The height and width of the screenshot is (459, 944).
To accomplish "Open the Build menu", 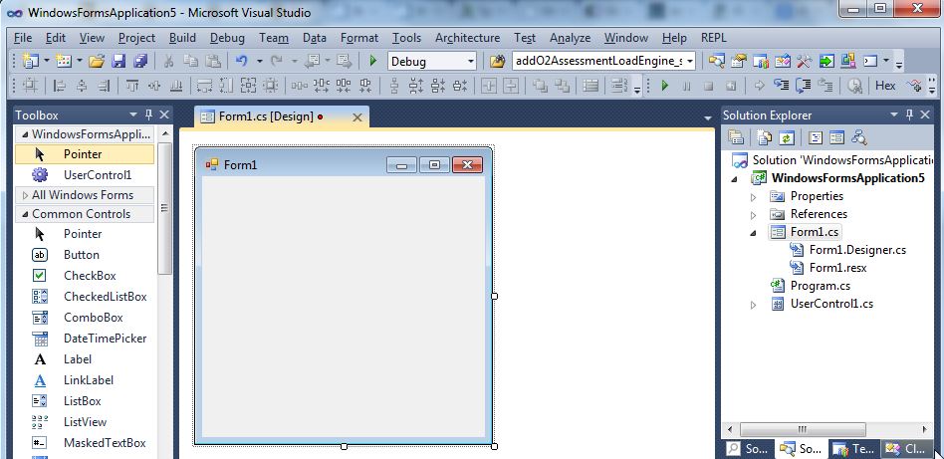I will point(182,38).
